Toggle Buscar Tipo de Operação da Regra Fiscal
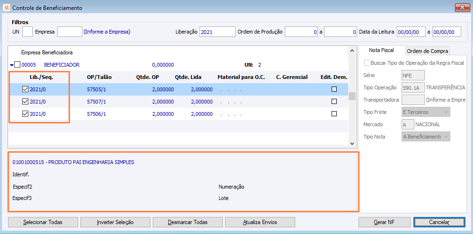The width and height of the screenshot is (473, 234). click(367, 63)
